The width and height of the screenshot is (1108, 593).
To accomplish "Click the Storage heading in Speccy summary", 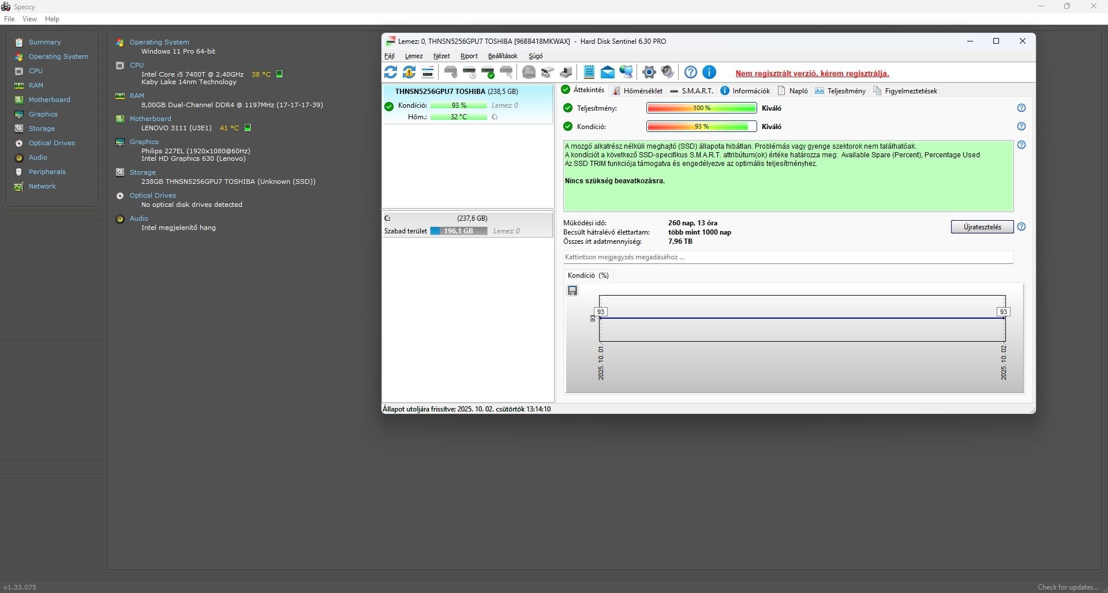I will click(143, 172).
